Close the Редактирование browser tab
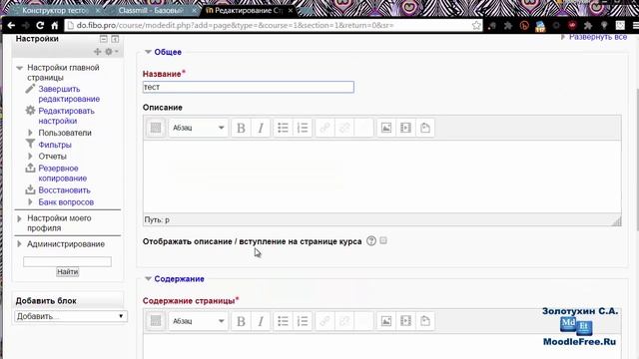This screenshot has height=359, width=639. tap(291, 11)
